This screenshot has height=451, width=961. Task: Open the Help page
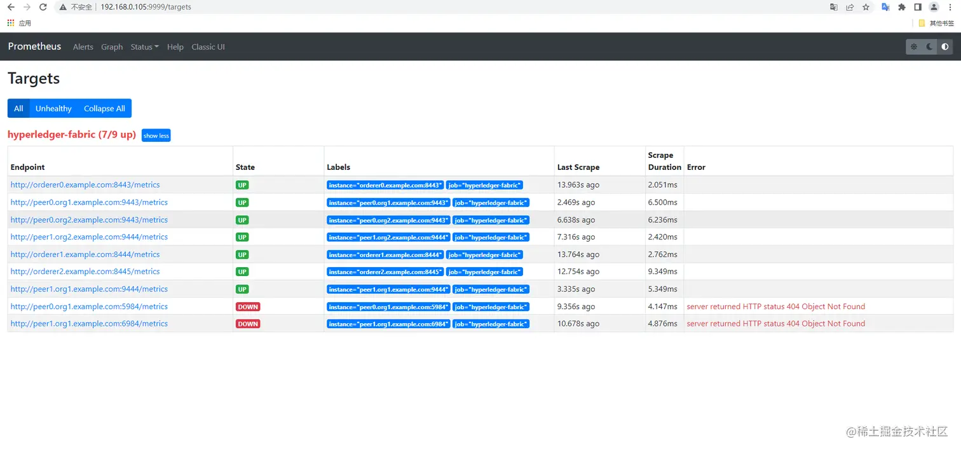175,47
